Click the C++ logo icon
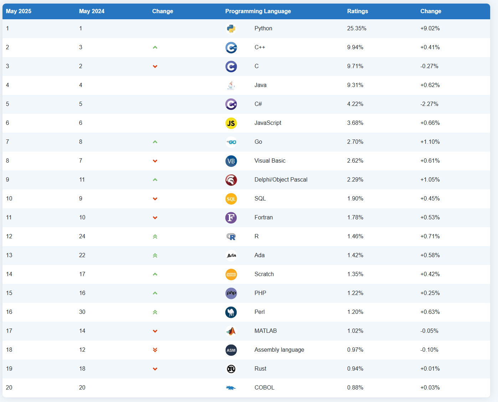 pyautogui.click(x=231, y=47)
